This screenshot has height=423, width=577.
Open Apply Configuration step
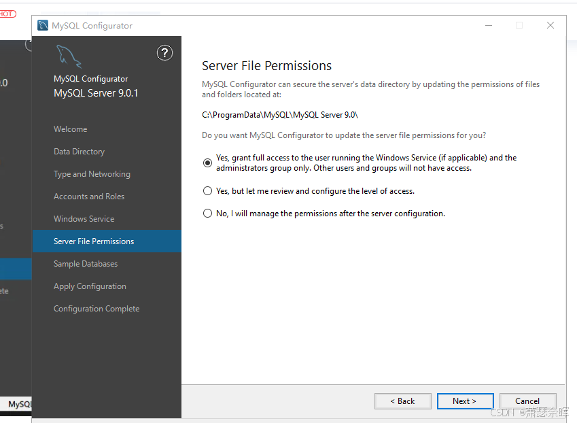tap(90, 286)
